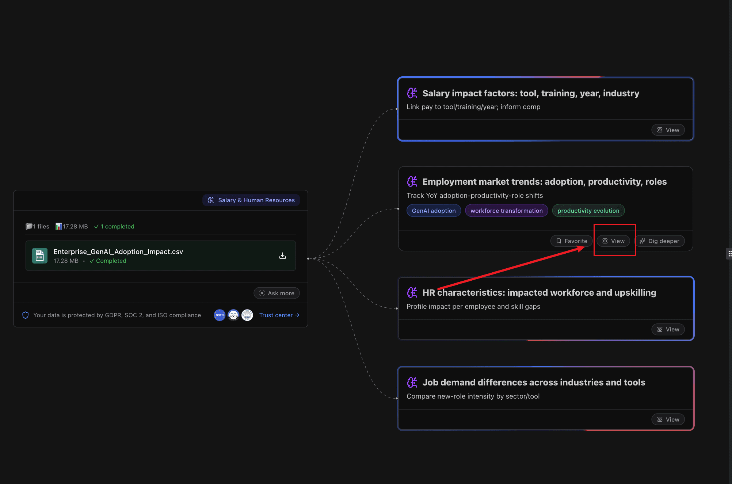The image size is (732, 484).
Task: Click the GDPR compliance badge
Action: (220, 315)
